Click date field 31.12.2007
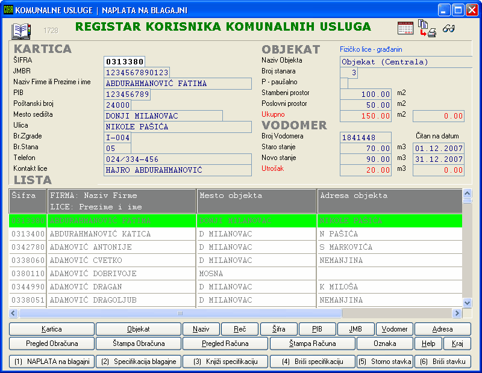The height and width of the screenshot is (373, 482). coord(439,159)
